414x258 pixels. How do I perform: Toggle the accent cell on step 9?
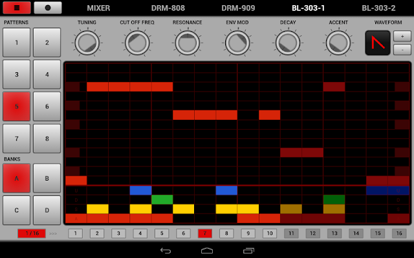[x=248, y=219]
